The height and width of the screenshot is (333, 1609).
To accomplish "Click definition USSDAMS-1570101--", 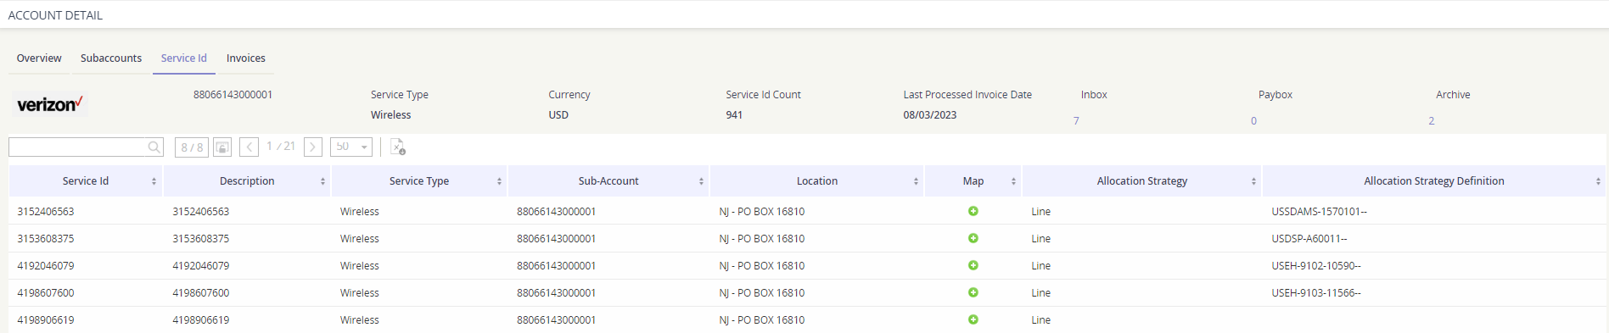I will (1319, 212).
